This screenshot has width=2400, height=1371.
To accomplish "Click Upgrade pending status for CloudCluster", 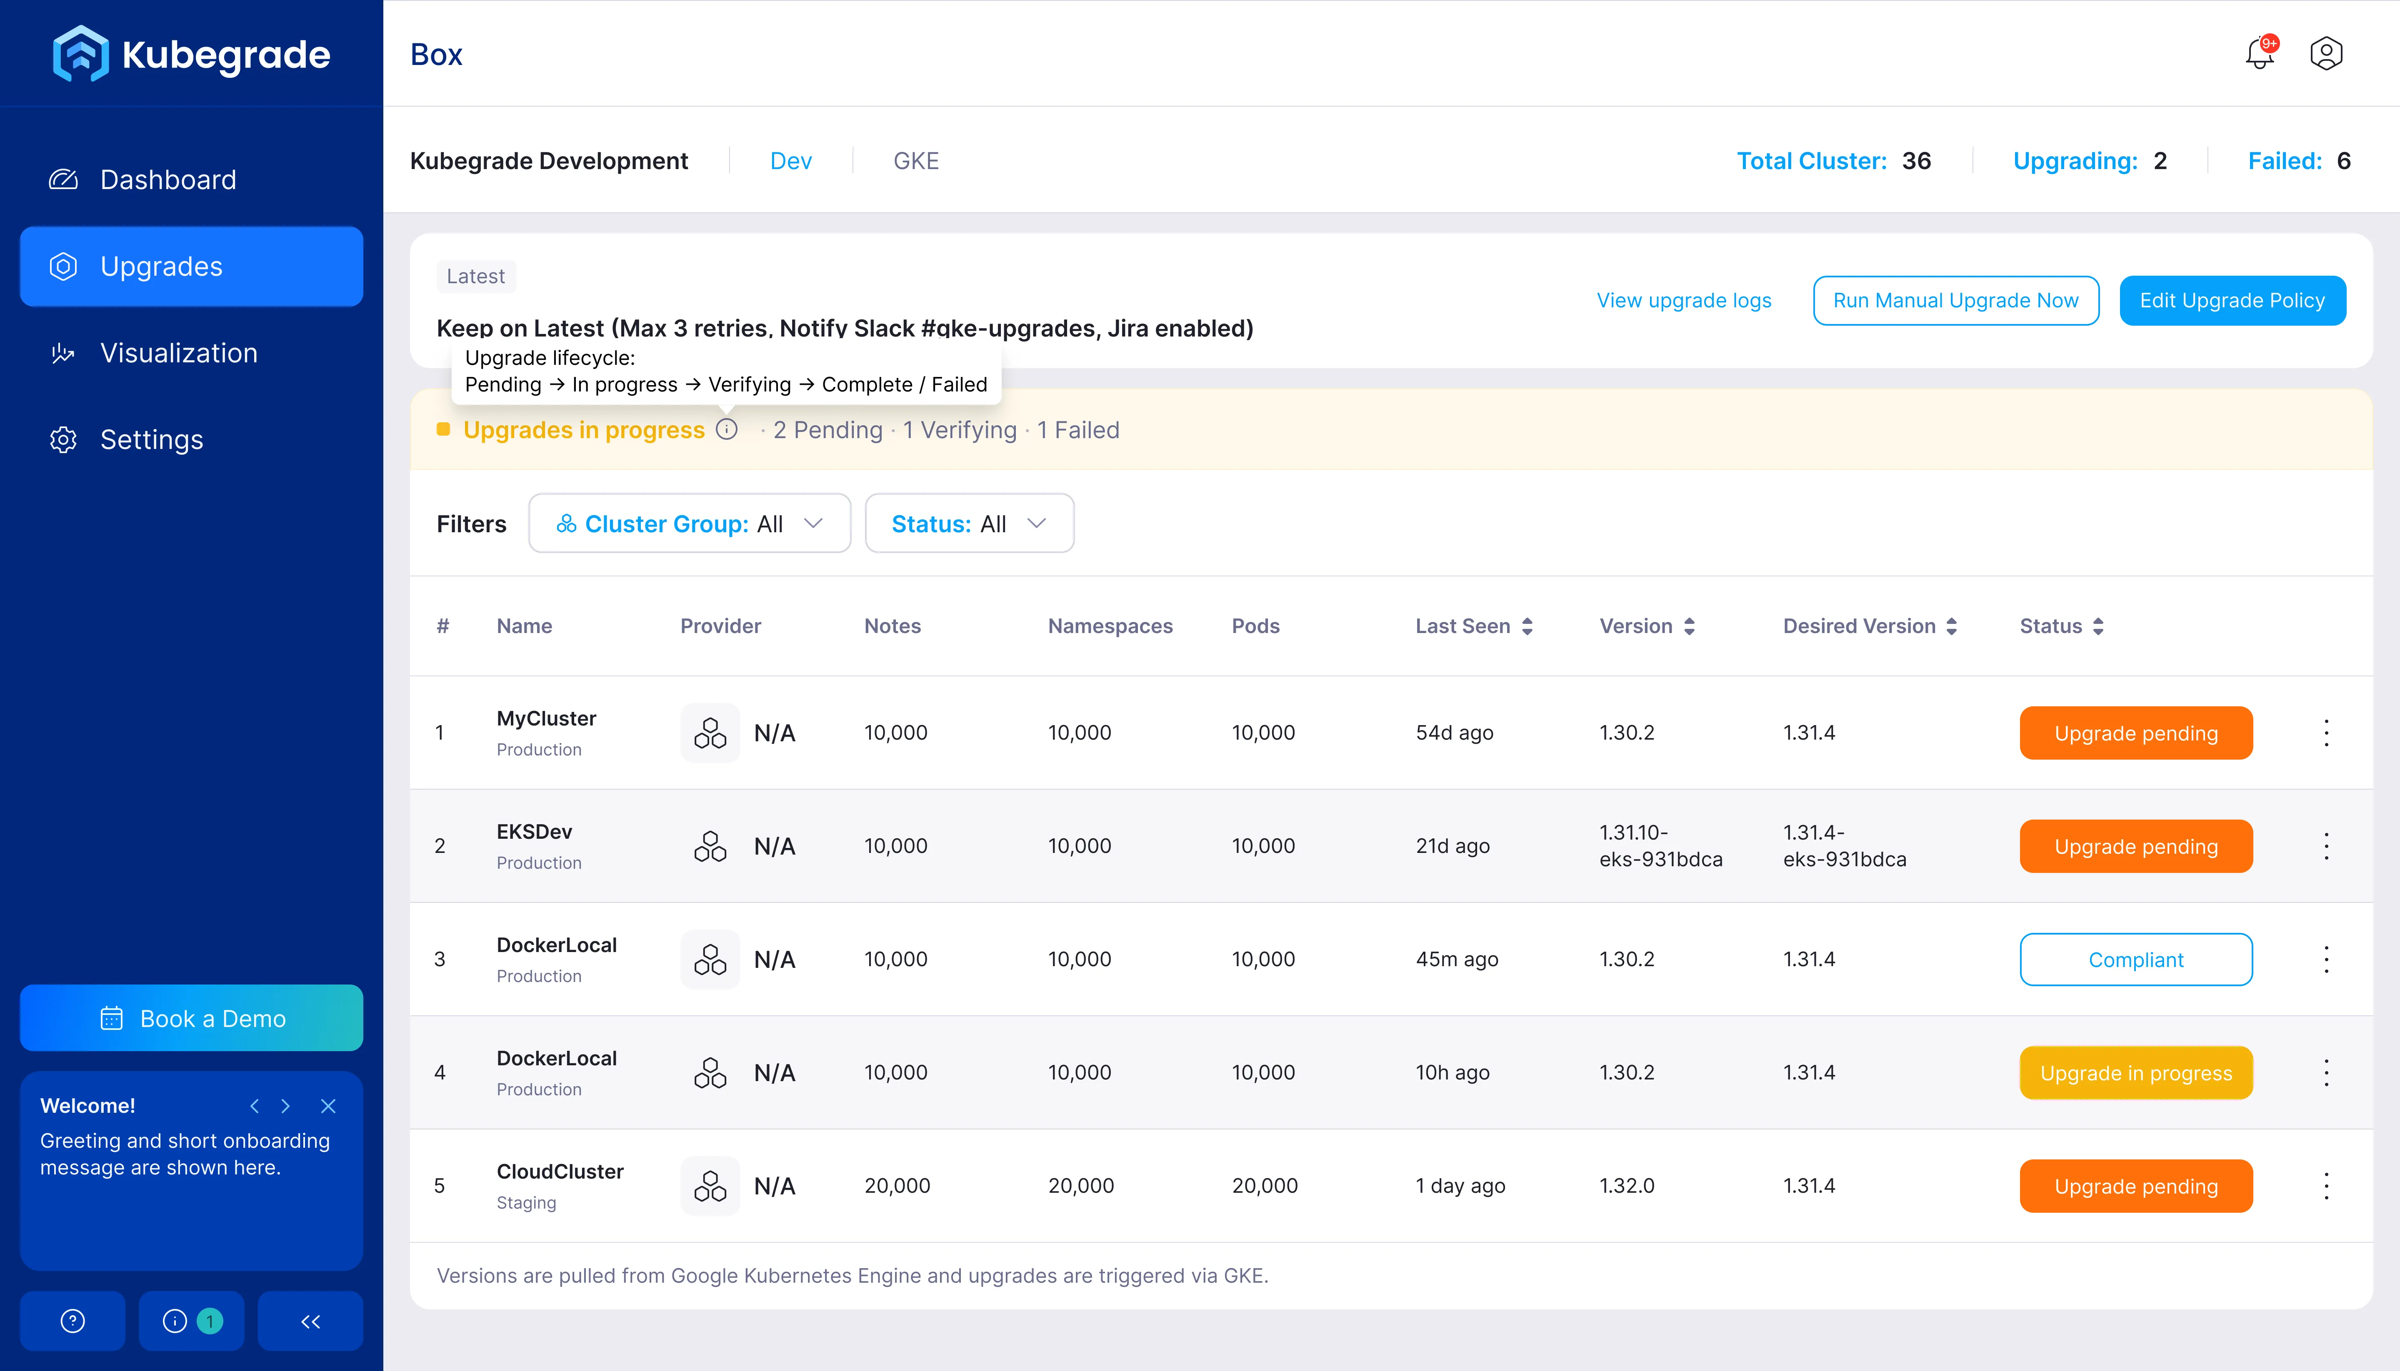I will (x=2135, y=1186).
